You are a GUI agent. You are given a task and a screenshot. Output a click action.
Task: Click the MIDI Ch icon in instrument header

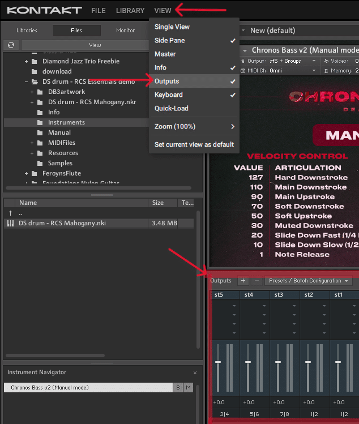pos(243,71)
